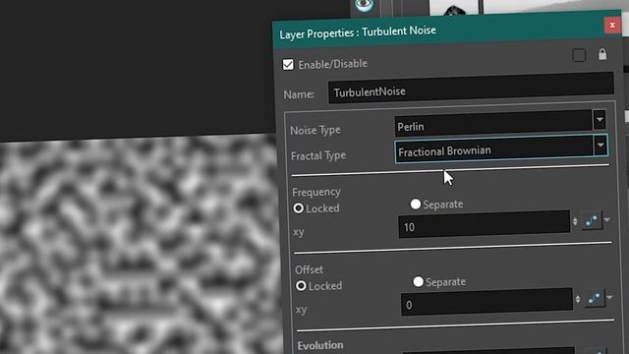The height and width of the screenshot is (354, 629).
Task: Open the Offset function dropdown arrow
Action: [609, 297]
